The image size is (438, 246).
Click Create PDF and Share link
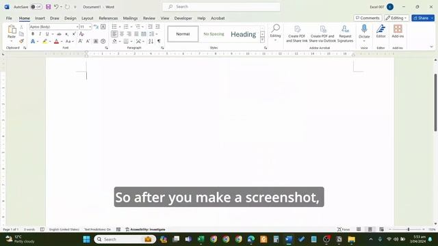(296, 34)
